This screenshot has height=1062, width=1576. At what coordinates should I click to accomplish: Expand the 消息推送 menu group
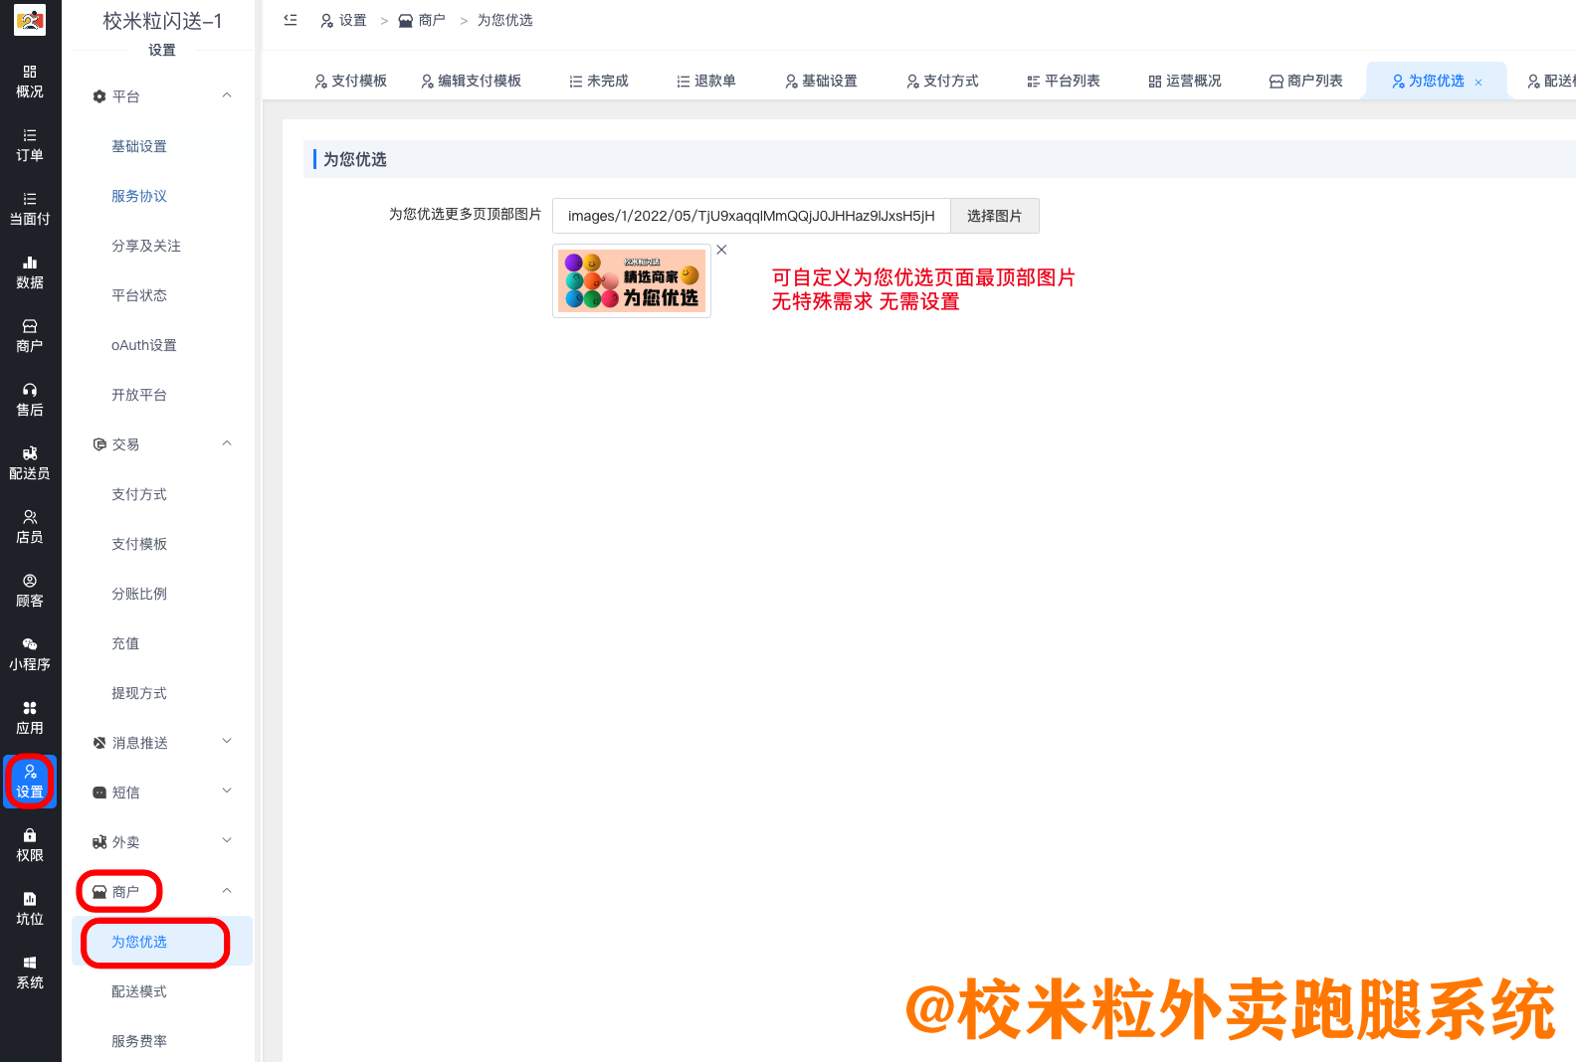tap(227, 742)
